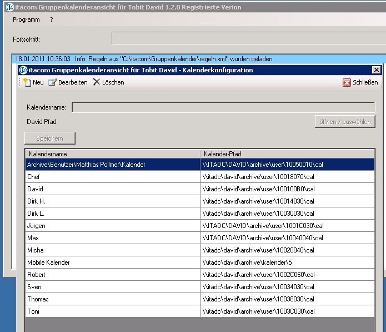Image resolution: width=386 pixels, height=332 pixels.
Task: Click path ending 10018070\cal
Action: pyautogui.click(x=258, y=177)
